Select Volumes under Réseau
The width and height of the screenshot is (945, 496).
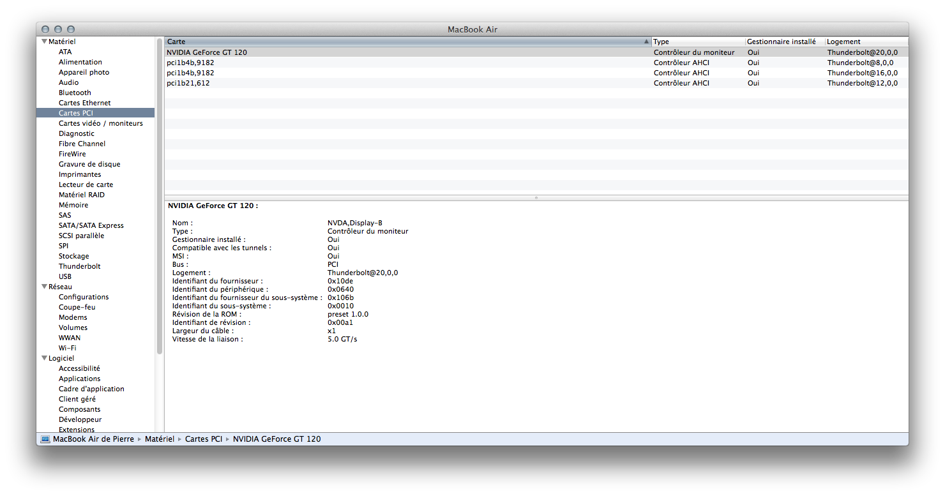73,327
